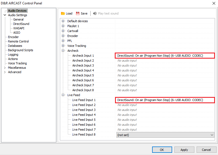Expand the Playlist 1 group
The image size is (218, 155).
[63, 26]
